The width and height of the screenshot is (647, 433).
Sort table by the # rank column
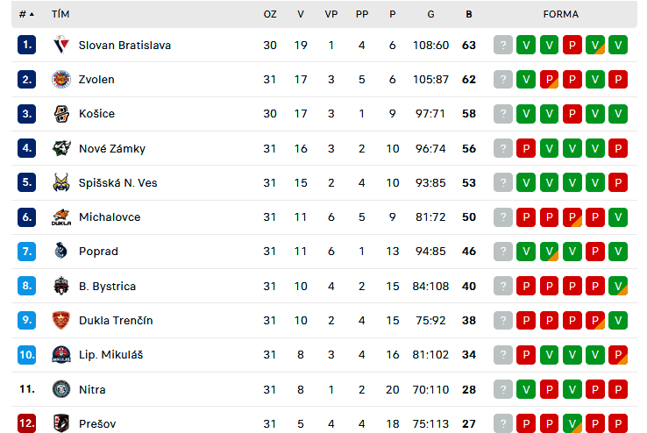[26, 14]
